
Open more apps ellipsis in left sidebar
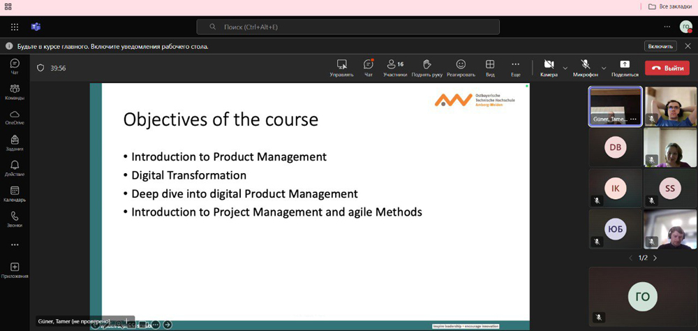(x=15, y=245)
